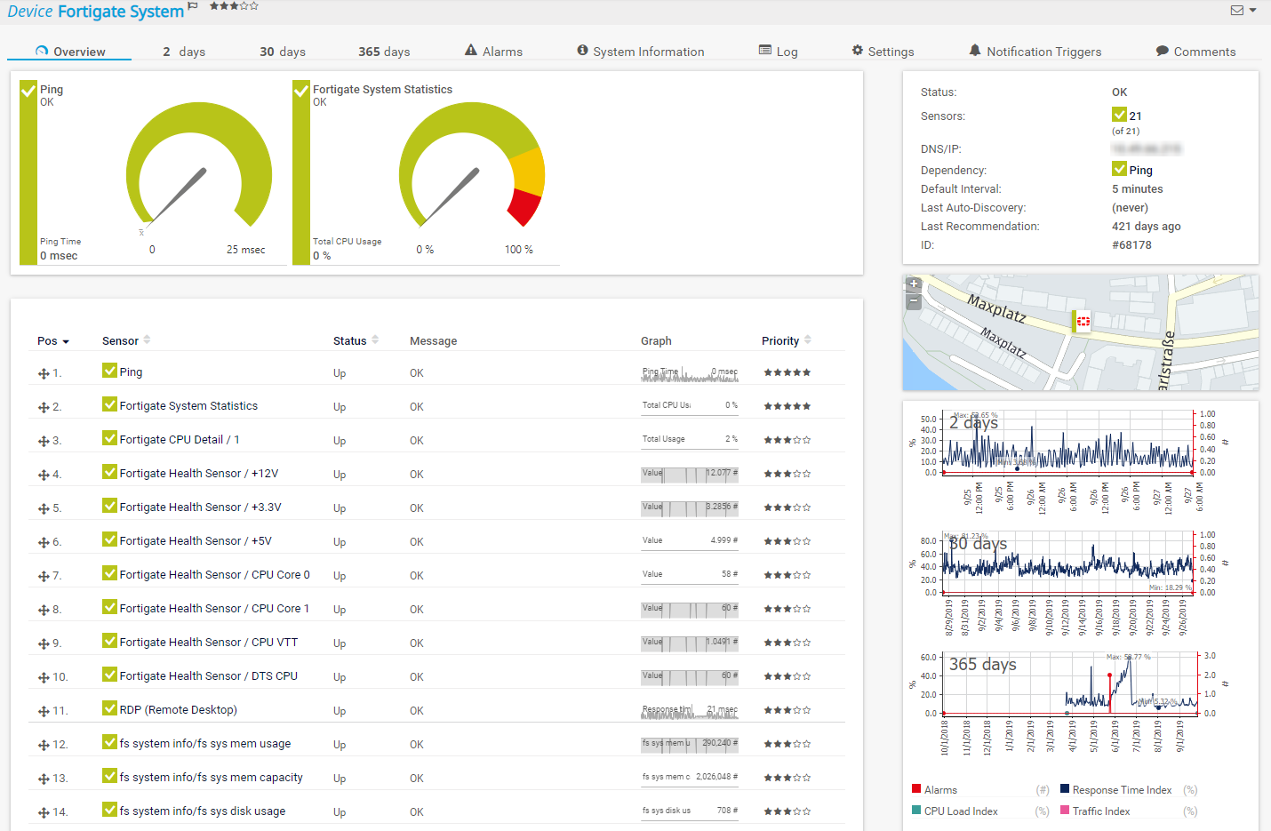Click status checkmark of Fortigate CPU Detail row
This screenshot has height=831, width=1271.
[109, 438]
